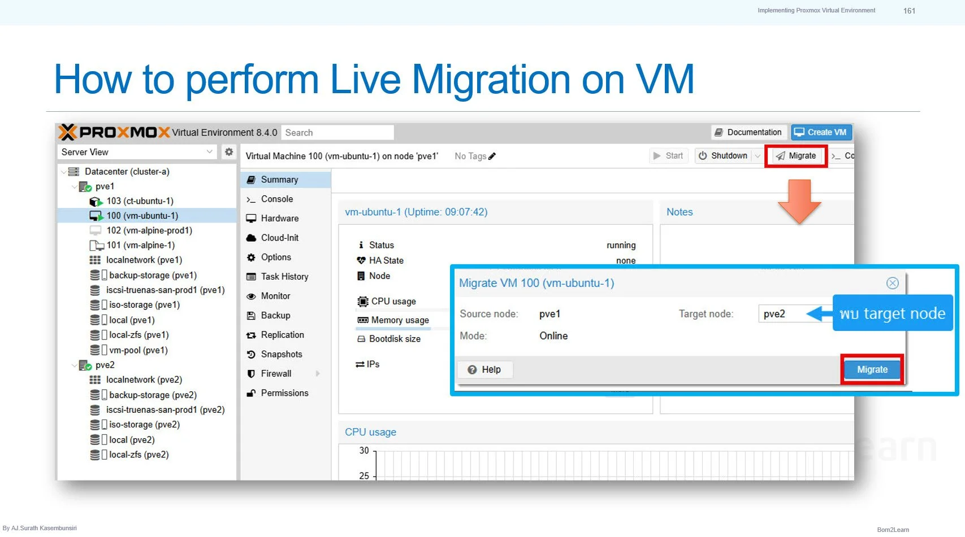Open the Summary tab
The image size is (965, 537).
pyautogui.click(x=285, y=180)
